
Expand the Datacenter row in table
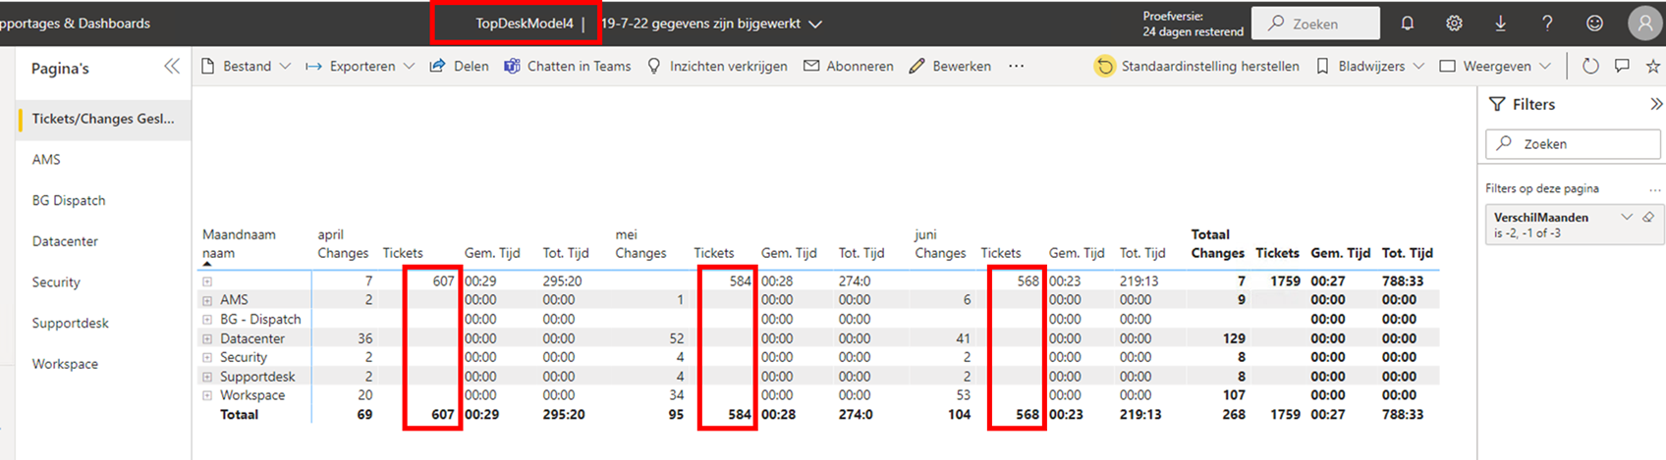pos(207,338)
